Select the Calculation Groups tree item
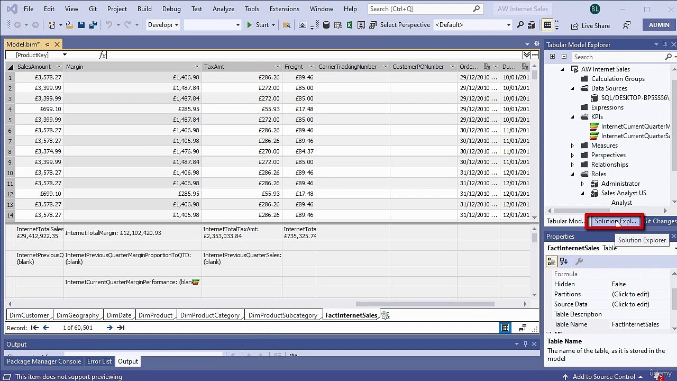Image resolution: width=677 pixels, height=381 pixels. 618,79
